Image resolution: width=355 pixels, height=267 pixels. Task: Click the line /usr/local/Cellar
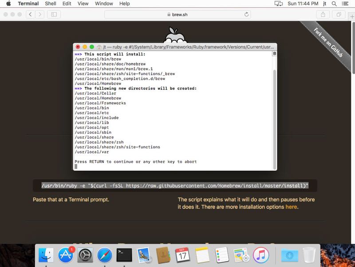click(95, 93)
